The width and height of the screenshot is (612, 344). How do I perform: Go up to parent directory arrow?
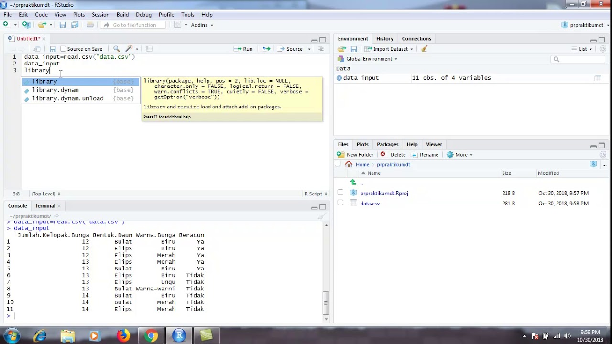pyautogui.click(x=353, y=183)
